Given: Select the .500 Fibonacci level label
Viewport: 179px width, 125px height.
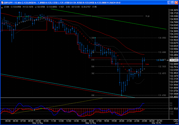Looking at the screenshot, I should coord(93,67).
